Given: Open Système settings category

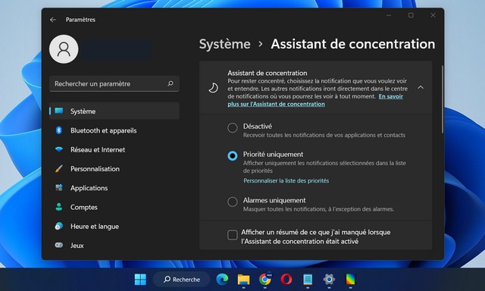Looking at the screenshot, I should pyautogui.click(x=114, y=111).
